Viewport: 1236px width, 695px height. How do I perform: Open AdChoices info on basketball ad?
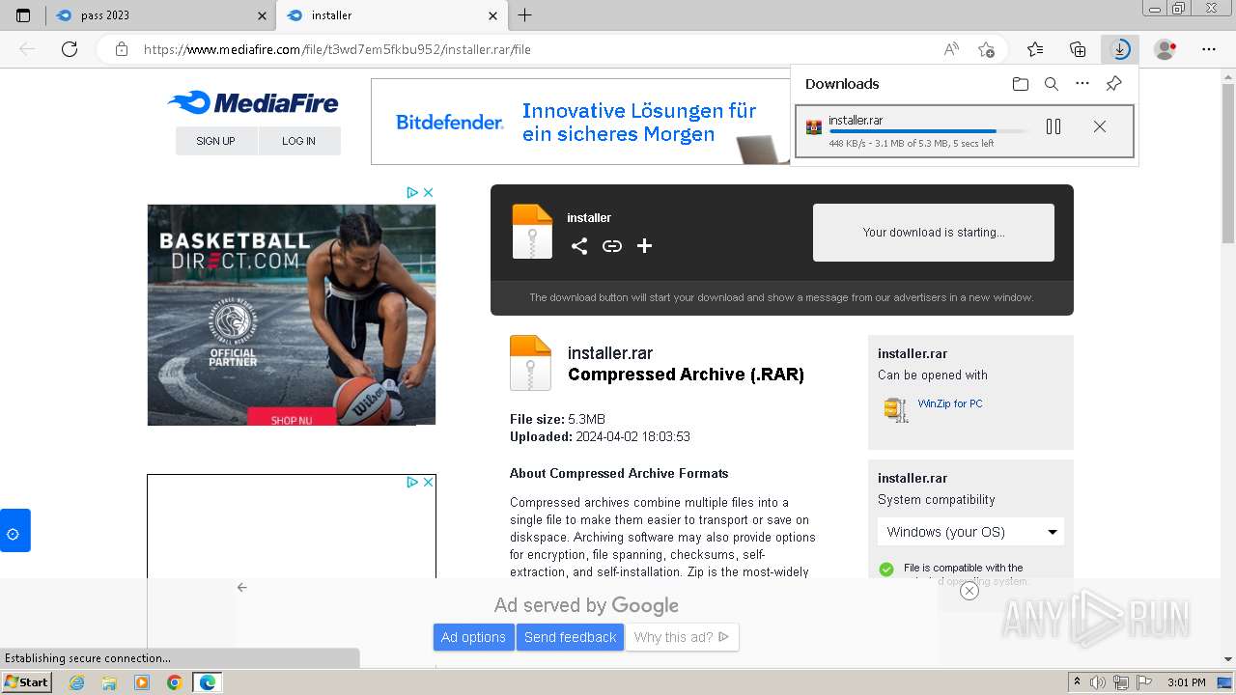tap(412, 192)
